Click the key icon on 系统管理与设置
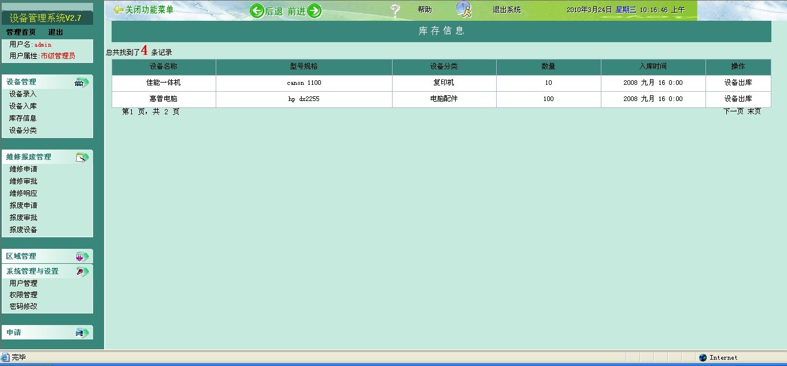The image size is (787, 366). click(82, 271)
